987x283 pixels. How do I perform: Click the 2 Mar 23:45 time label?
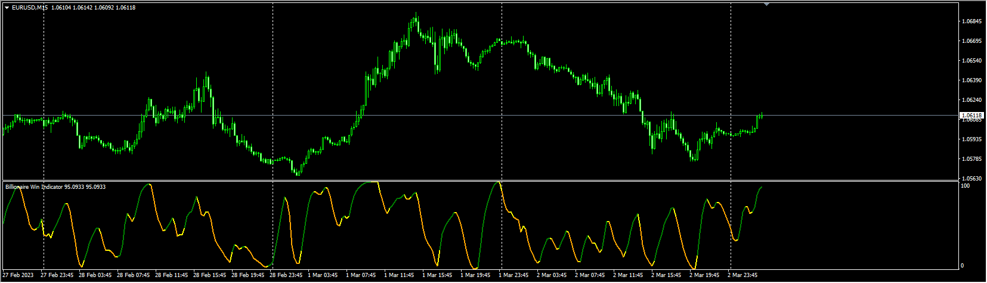(x=743, y=275)
